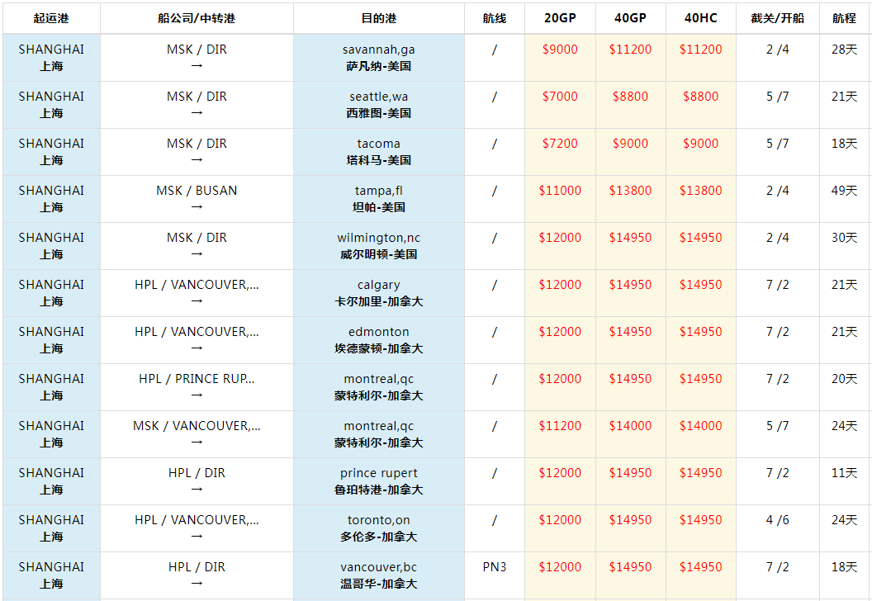Click the 航程 column header
The image size is (872, 601).
(844, 18)
